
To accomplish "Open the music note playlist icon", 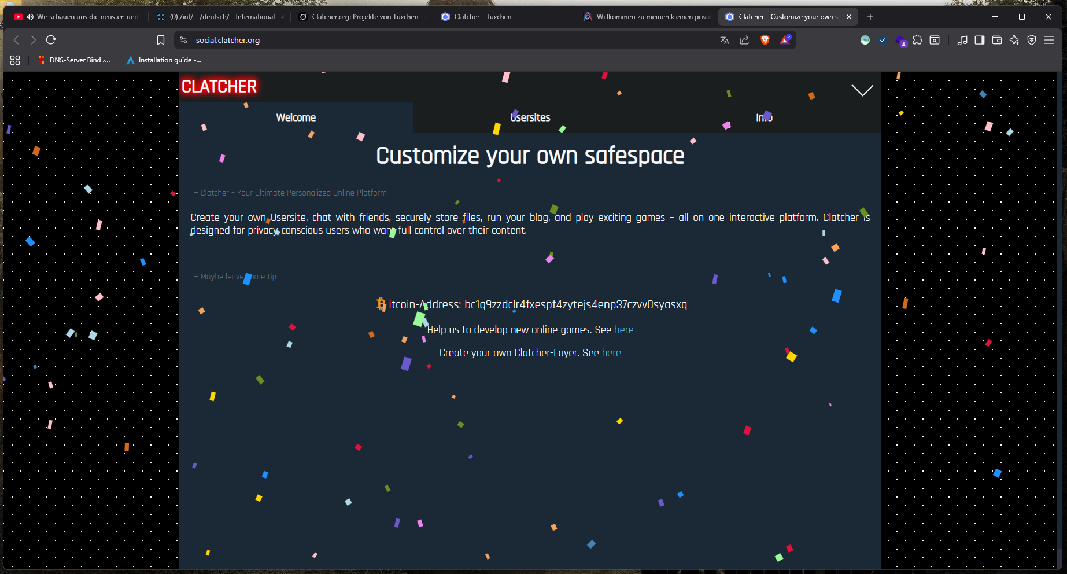I will [x=962, y=40].
